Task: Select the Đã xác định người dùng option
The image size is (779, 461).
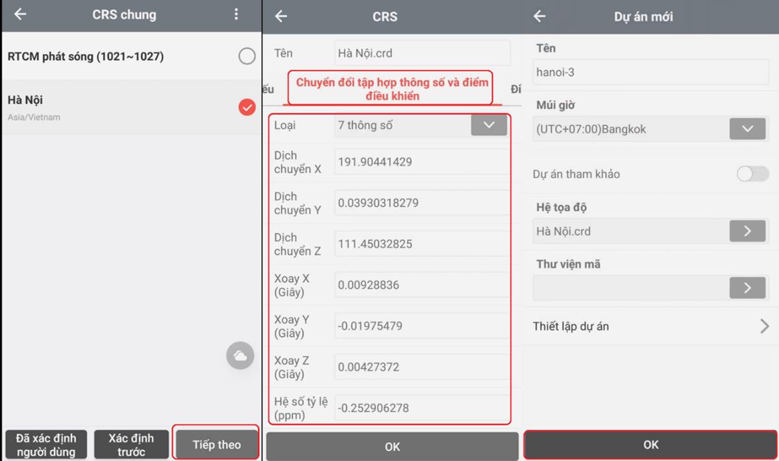Action: [45, 444]
